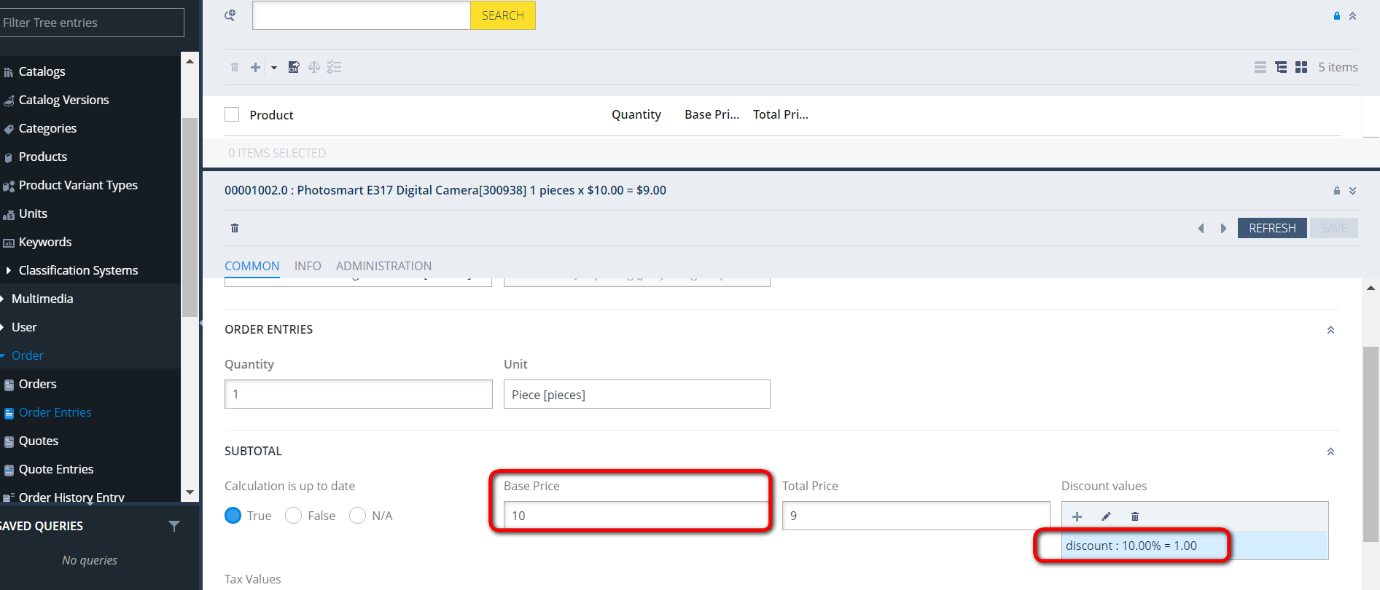Viewport: 1380px width, 590px height.
Task: Focus the Filter Tree entries field
Action: click(92, 23)
